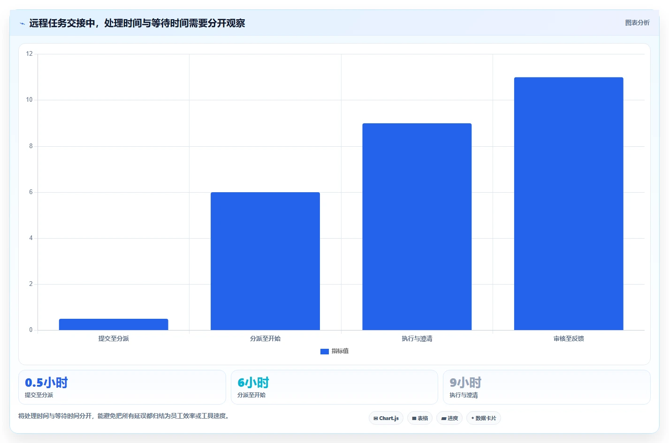Click the 提交至分派 axis label

tap(114, 338)
